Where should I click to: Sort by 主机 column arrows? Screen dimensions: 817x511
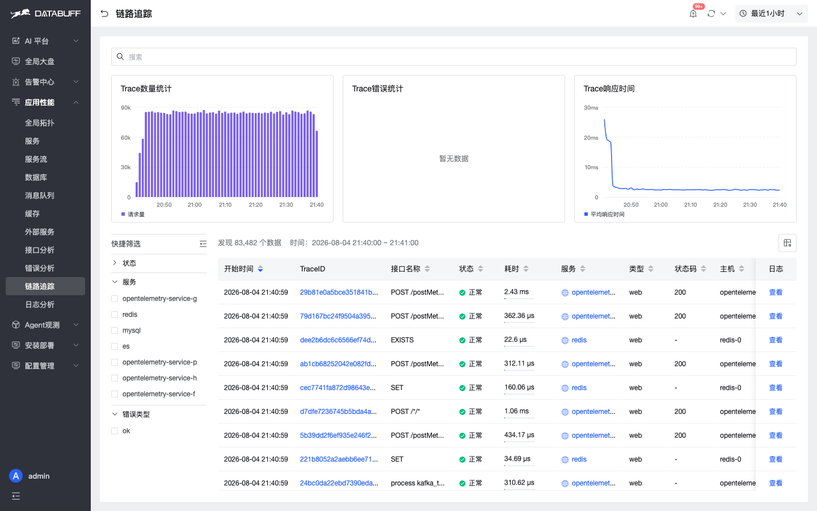pos(742,269)
